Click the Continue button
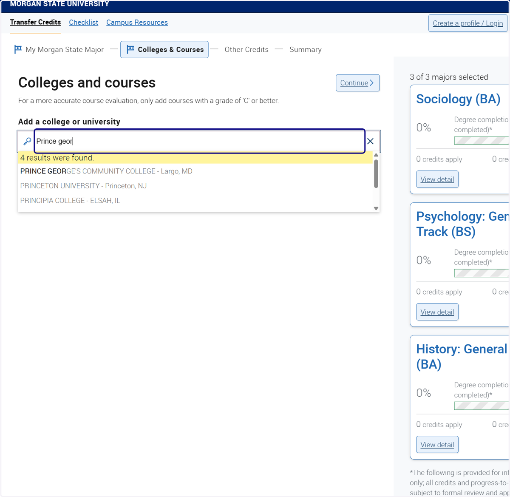The image size is (510, 497). [x=357, y=83]
